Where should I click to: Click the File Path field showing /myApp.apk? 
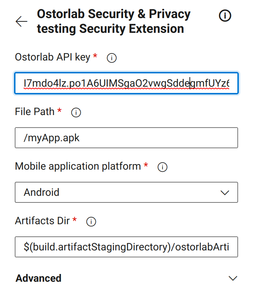tap(126, 138)
